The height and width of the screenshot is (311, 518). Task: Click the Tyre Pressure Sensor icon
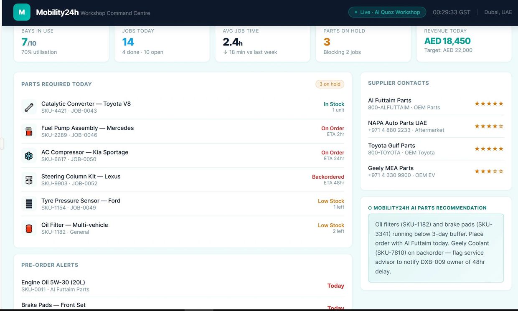29,204
